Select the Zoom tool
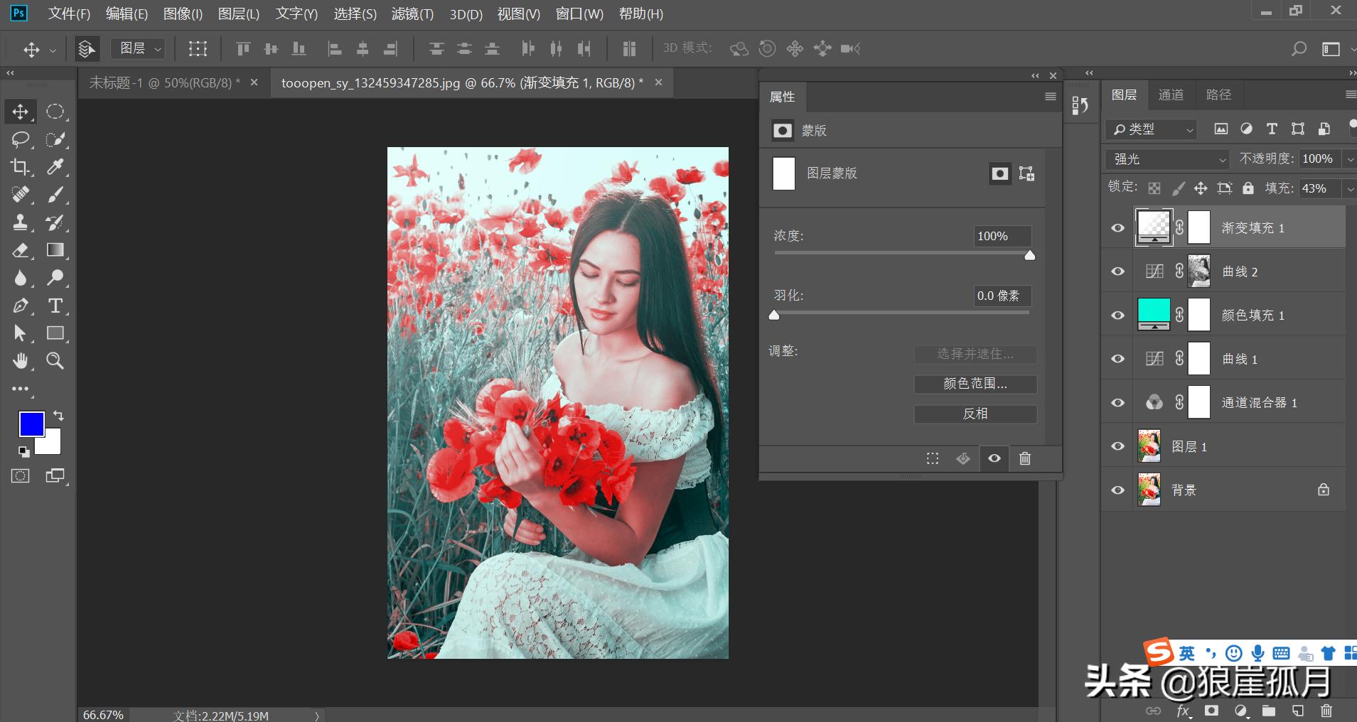1357x722 pixels. [55, 361]
